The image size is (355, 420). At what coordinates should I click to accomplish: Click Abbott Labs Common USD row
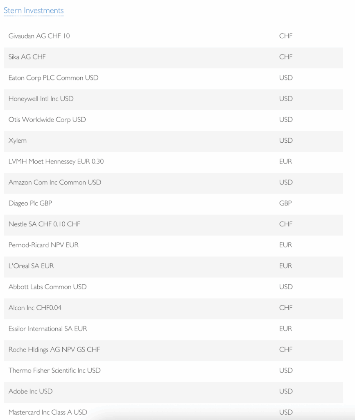click(x=47, y=287)
